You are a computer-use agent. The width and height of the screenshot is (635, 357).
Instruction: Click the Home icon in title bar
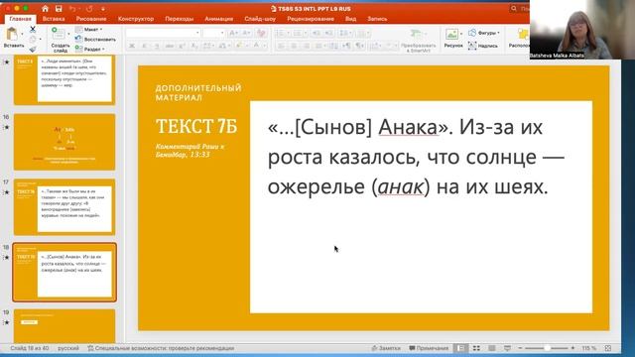coord(45,9)
